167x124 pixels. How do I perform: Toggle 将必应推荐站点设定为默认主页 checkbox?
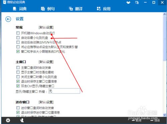click(18, 47)
